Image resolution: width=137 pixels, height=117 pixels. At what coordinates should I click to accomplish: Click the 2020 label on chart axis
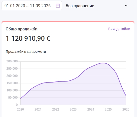point(20,109)
